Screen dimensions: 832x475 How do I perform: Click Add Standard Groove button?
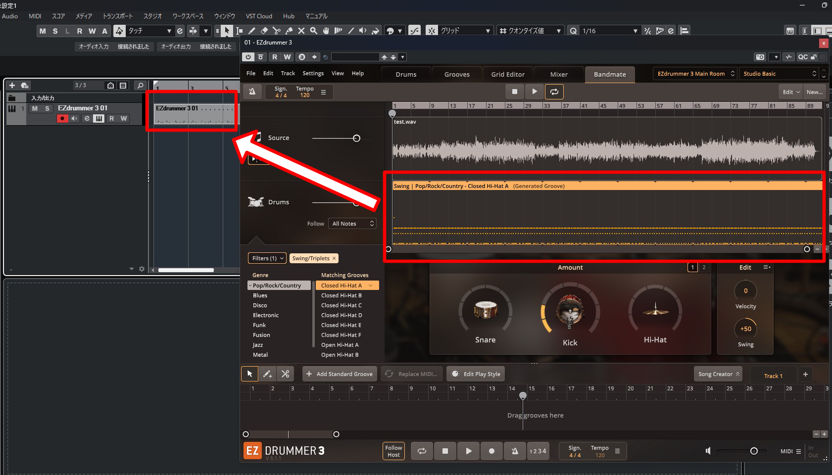340,374
